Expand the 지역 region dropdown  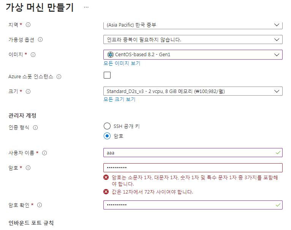coord(193,25)
